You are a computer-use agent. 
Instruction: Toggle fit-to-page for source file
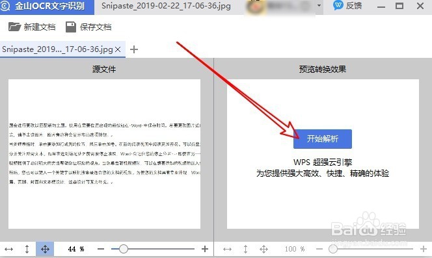coord(45,249)
